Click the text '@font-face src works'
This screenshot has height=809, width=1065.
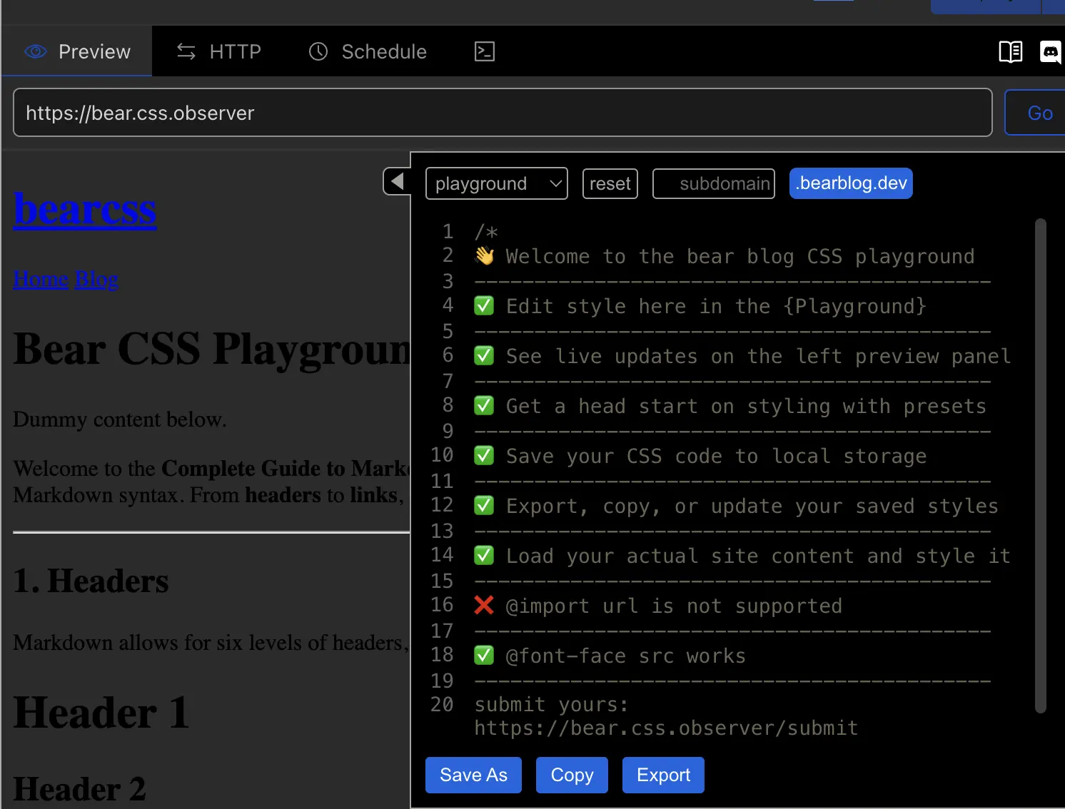pyautogui.click(x=625, y=656)
